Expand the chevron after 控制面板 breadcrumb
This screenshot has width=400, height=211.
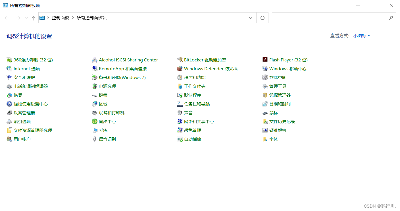(73, 18)
